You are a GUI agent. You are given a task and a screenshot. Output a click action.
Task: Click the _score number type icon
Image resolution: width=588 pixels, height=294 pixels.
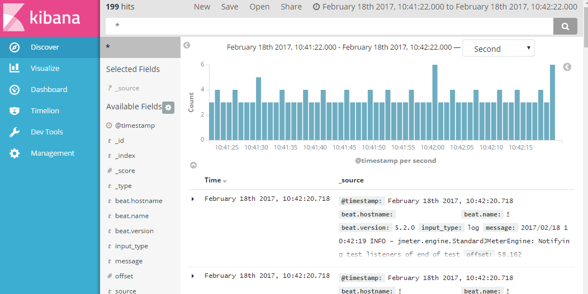pyautogui.click(x=110, y=171)
